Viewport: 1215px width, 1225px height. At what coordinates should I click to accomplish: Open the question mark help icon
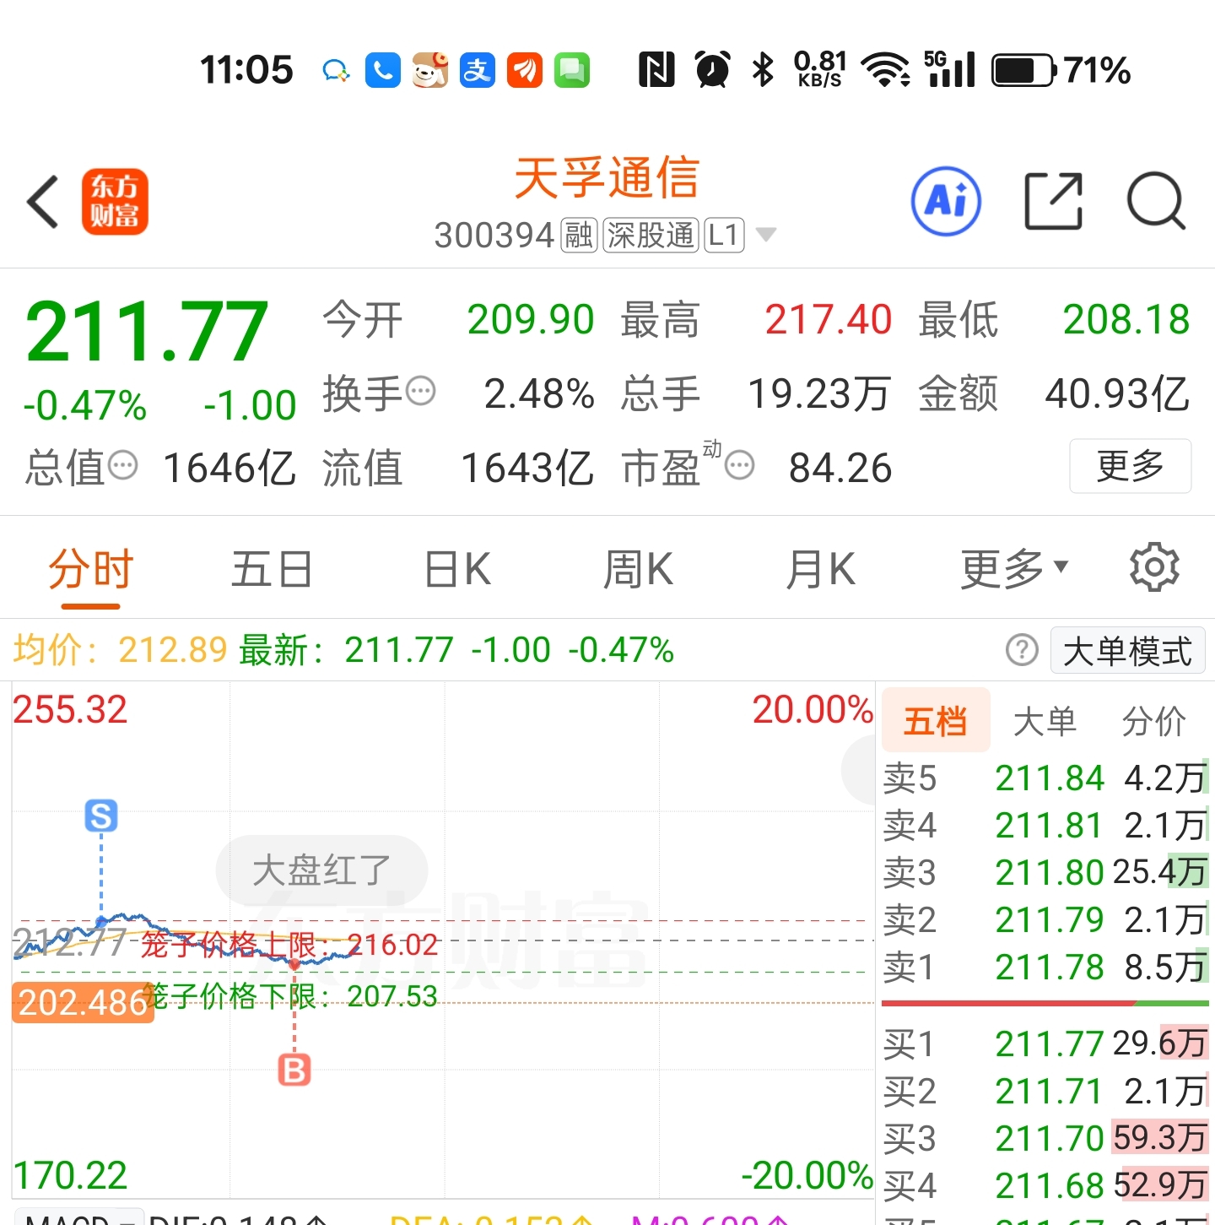[1022, 650]
